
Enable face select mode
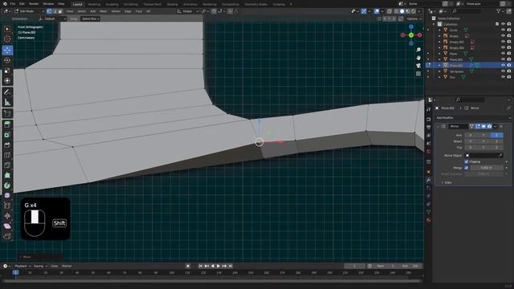(60, 11)
